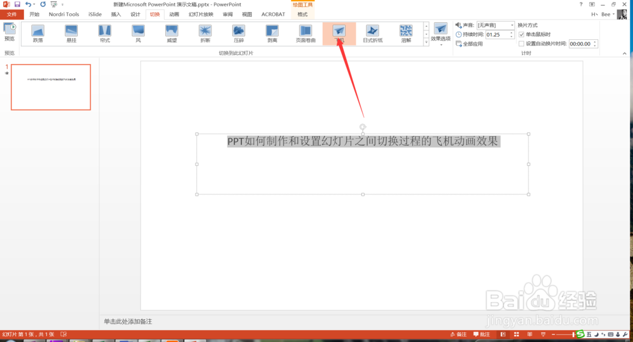Open the iSlide tab
This screenshot has width=633, height=342.
(x=96, y=14)
